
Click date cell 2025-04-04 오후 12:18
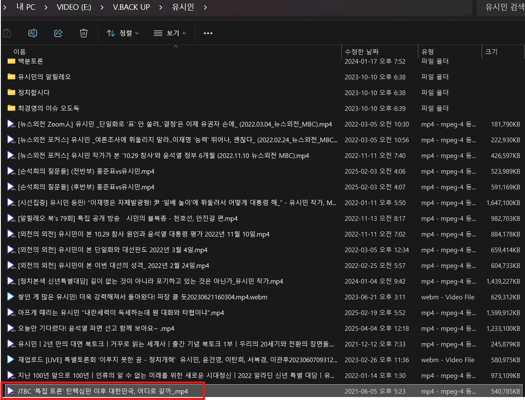377,328
